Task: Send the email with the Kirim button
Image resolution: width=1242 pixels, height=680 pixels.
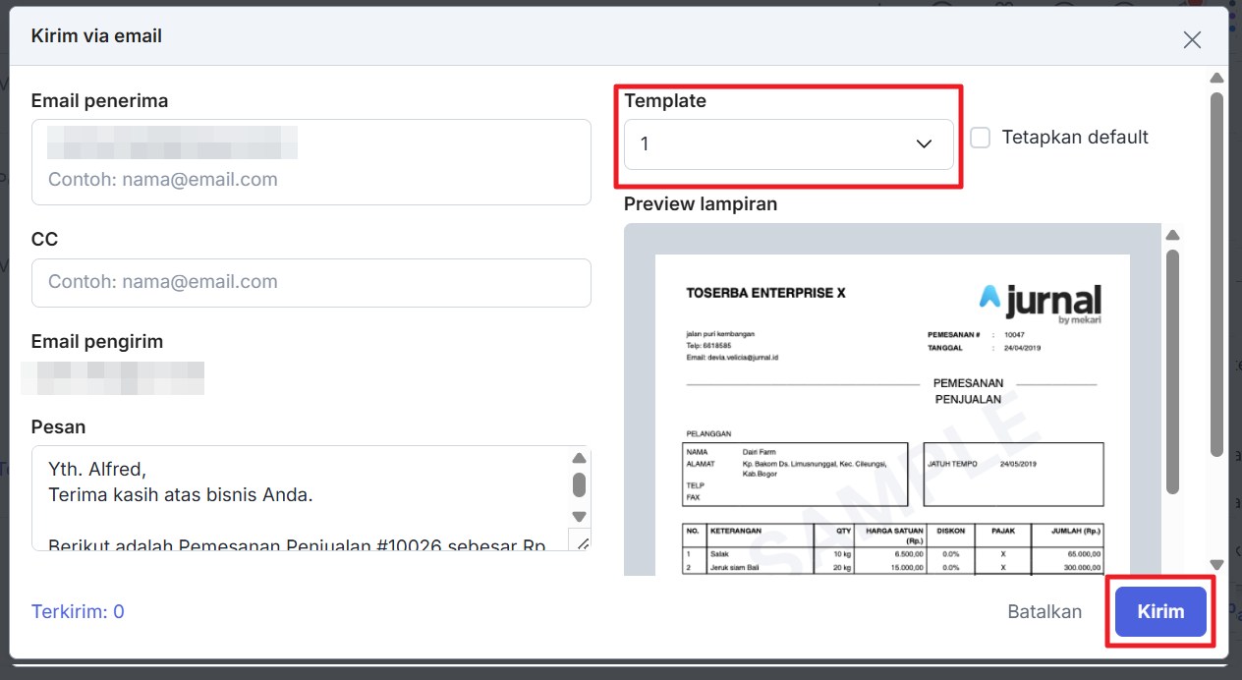Action: click(1160, 612)
